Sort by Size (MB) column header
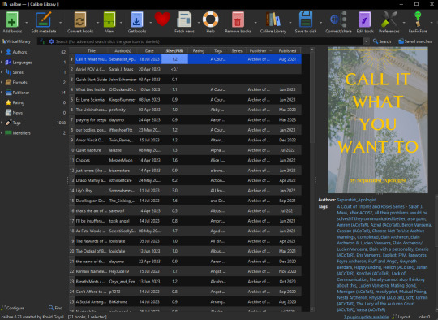Screen dimensions: 438x320 174,50
